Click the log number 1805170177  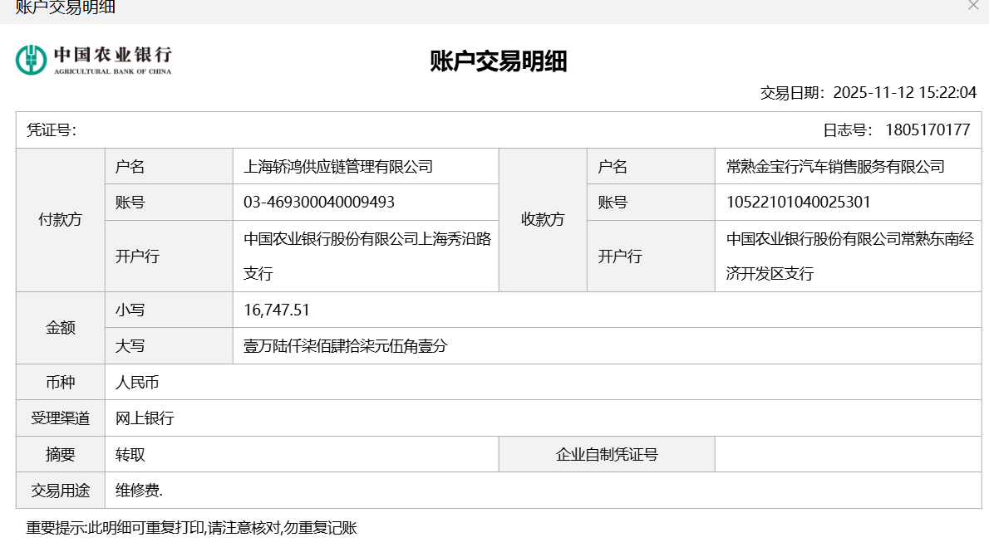tap(927, 130)
